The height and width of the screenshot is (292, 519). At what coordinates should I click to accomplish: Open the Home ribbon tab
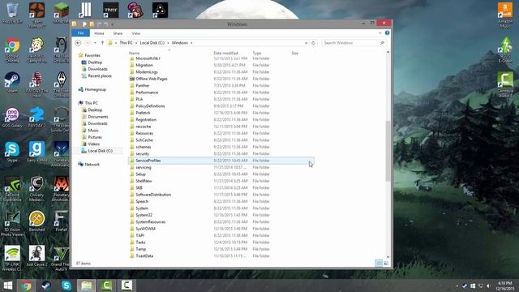(x=99, y=33)
